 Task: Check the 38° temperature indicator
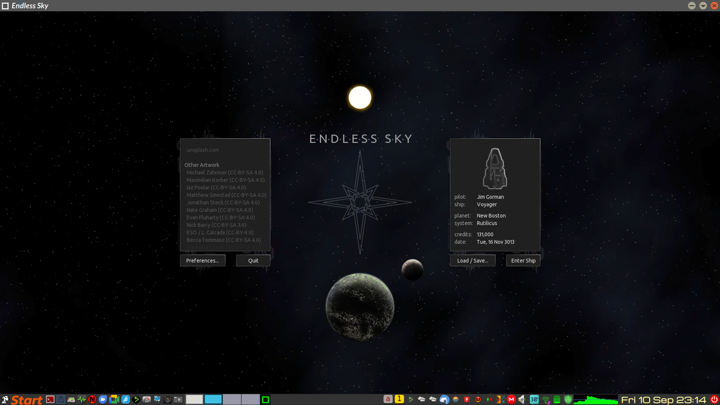point(533,399)
